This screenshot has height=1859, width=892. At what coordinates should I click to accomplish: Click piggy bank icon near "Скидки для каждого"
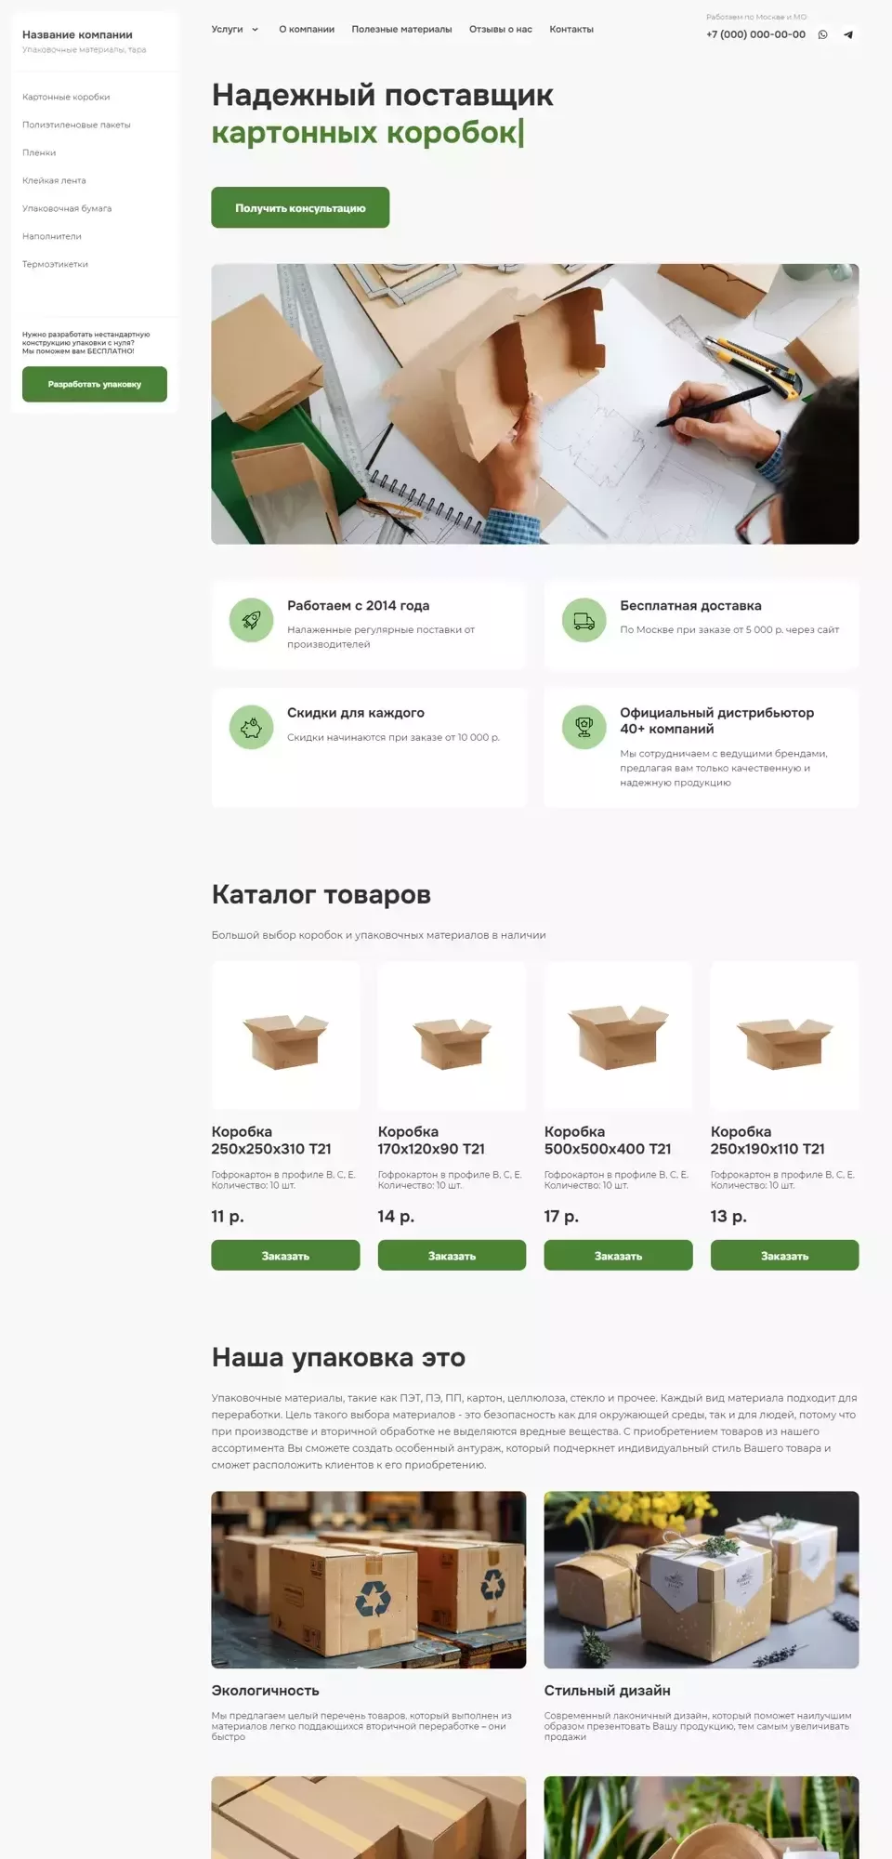click(x=252, y=728)
